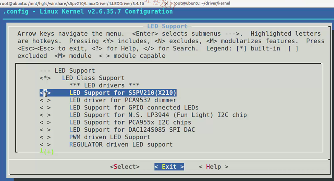Viewport: 334px width, 181px height.
Task: Click the Select button
Action: (x=125, y=167)
